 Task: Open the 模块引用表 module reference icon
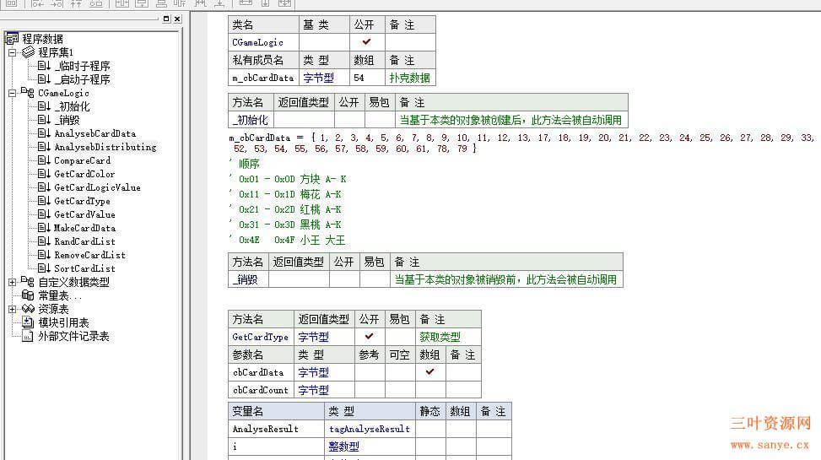28,322
